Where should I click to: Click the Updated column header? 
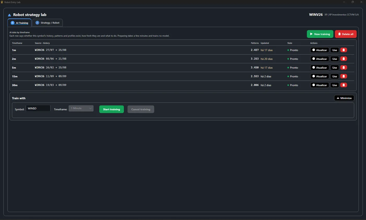pos(265,43)
